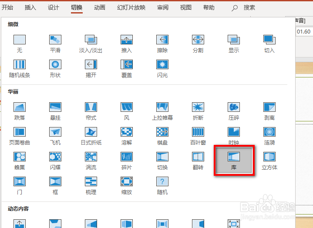This screenshot has width=313, height=228.
Task: Open the 幻灯片放映 ribbon tab
Action: click(131, 7)
